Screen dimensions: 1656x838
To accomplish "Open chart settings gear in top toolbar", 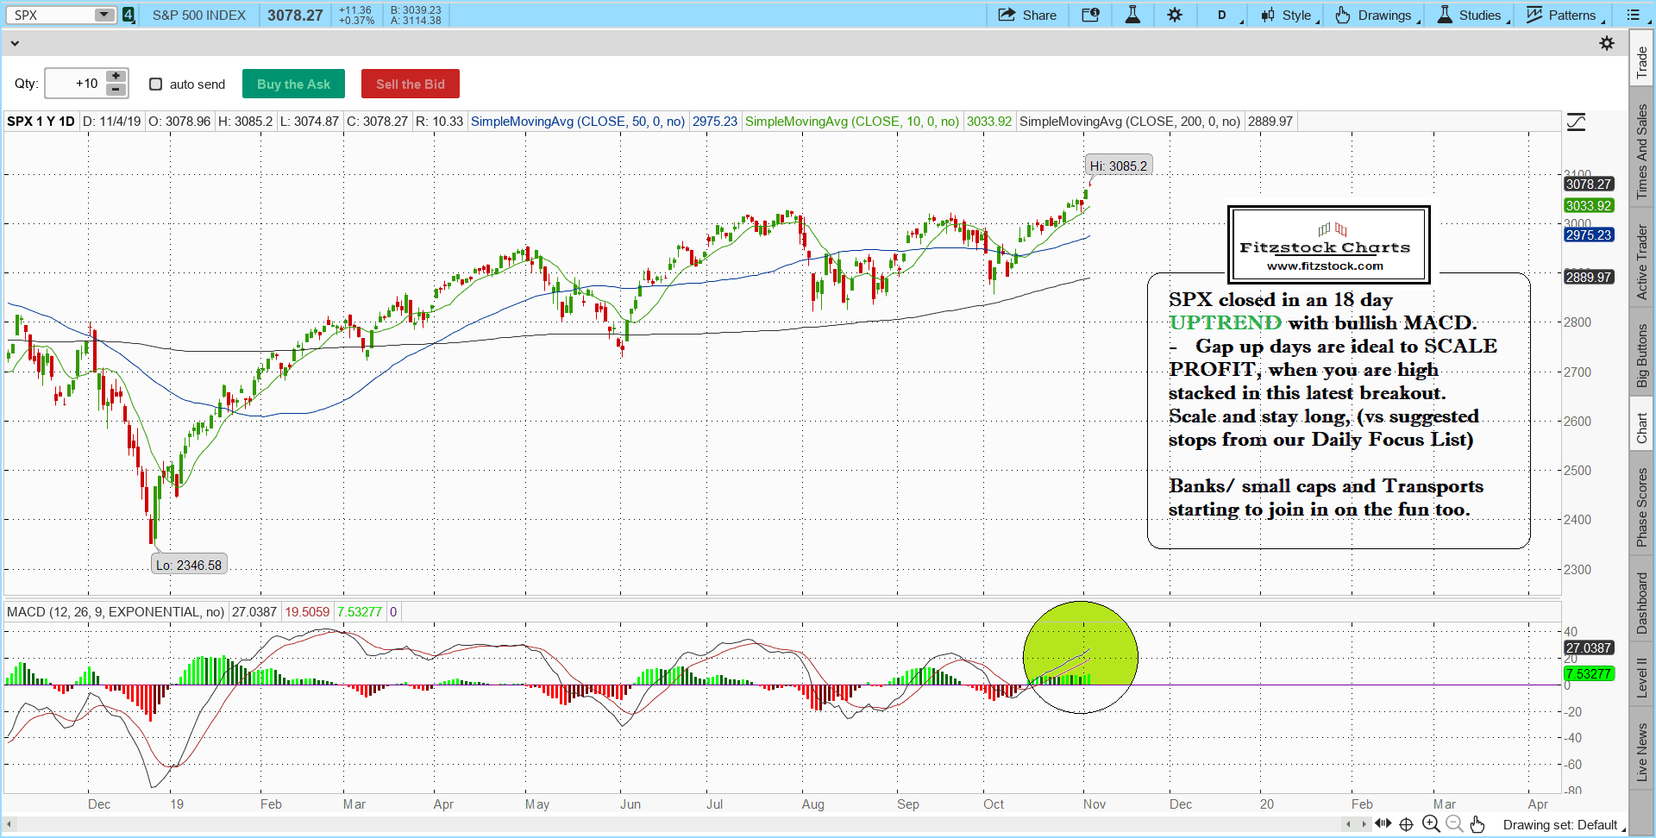I will 1175,15.
